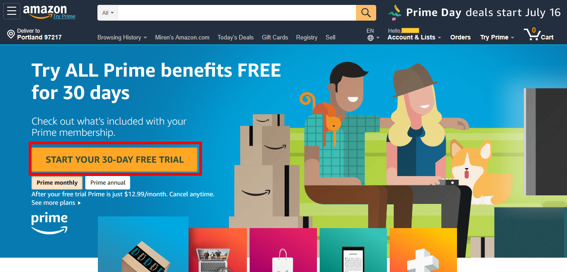Go to Today's Deals

tap(236, 38)
